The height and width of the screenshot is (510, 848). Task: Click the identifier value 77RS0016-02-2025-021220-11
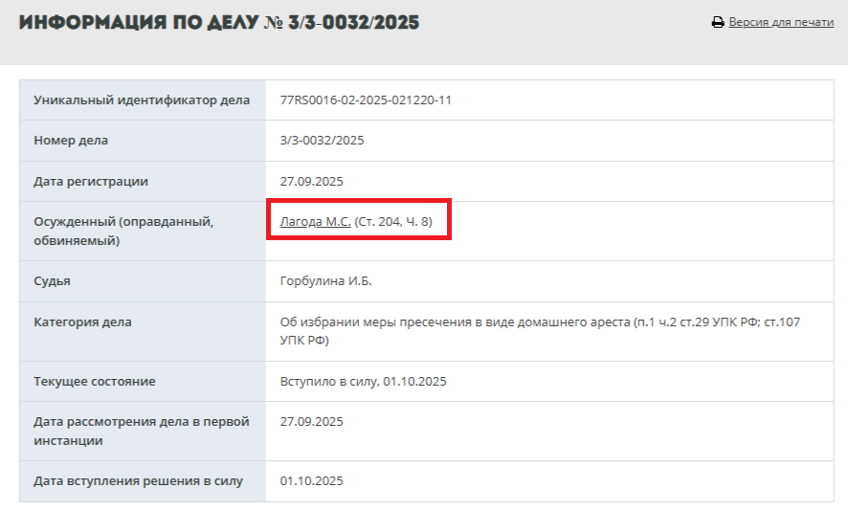click(x=366, y=100)
